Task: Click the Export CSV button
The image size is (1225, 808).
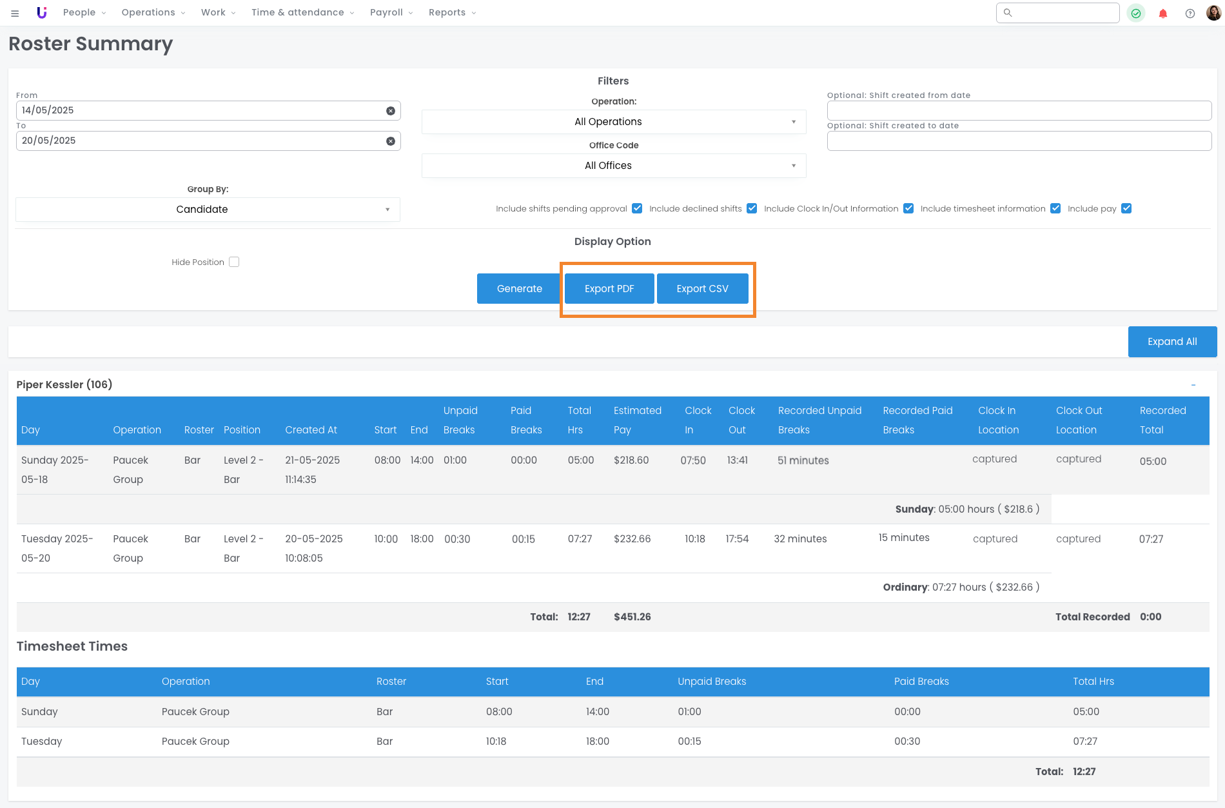Action: (702, 288)
